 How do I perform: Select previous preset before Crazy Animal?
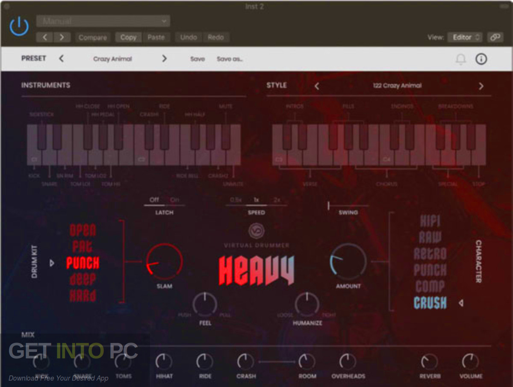point(61,59)
